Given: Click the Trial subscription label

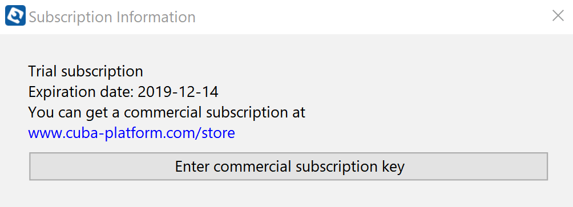Looking at the screenshot, I should click(x=86, y=71).
